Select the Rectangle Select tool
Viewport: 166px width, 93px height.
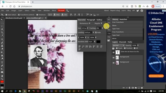pyautogui.click(x=2, y=23)
